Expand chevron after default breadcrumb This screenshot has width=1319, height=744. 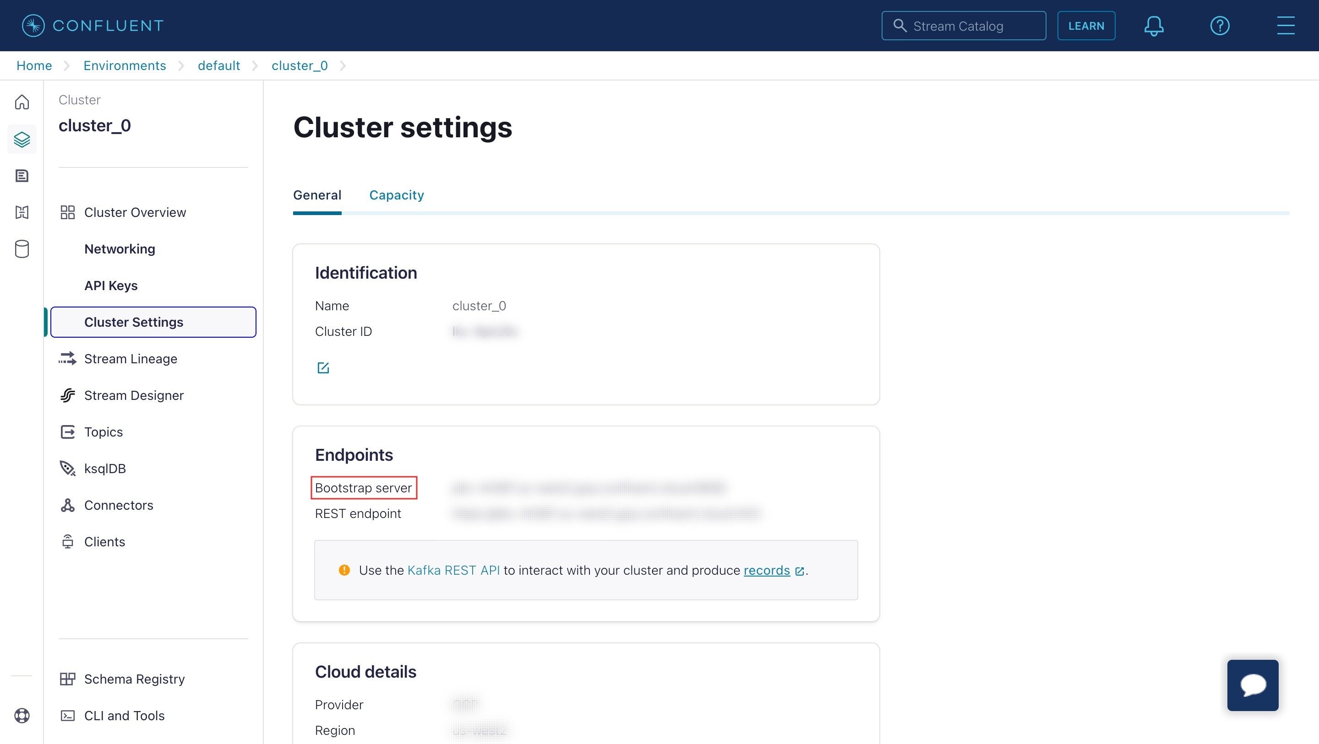(255, 65)
